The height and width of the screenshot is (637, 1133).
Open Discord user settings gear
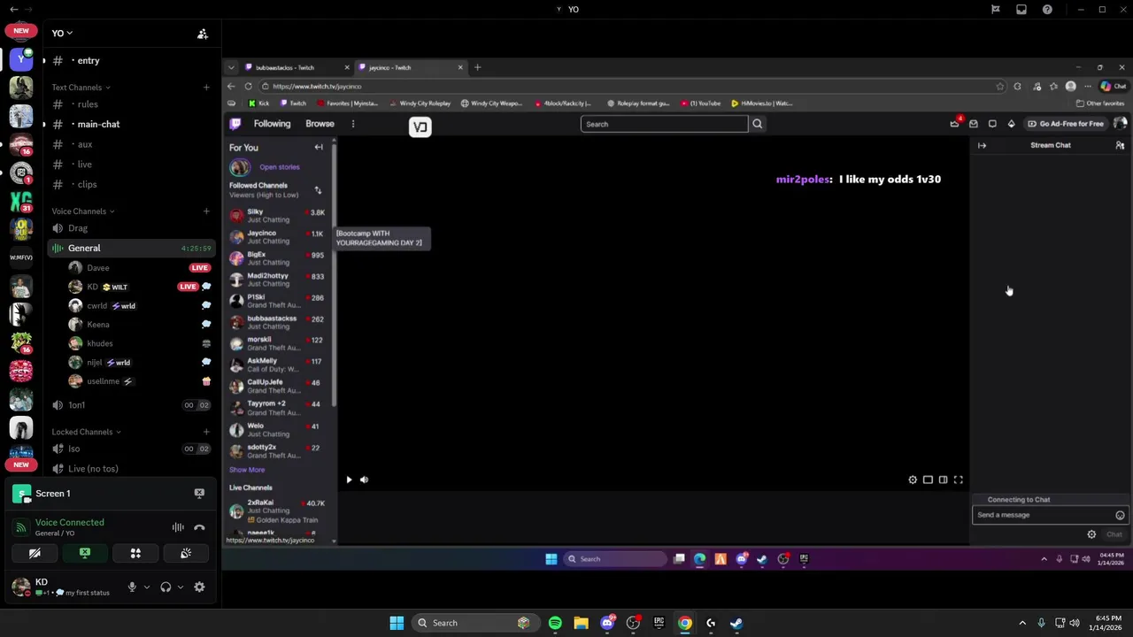tap(199, 587)
